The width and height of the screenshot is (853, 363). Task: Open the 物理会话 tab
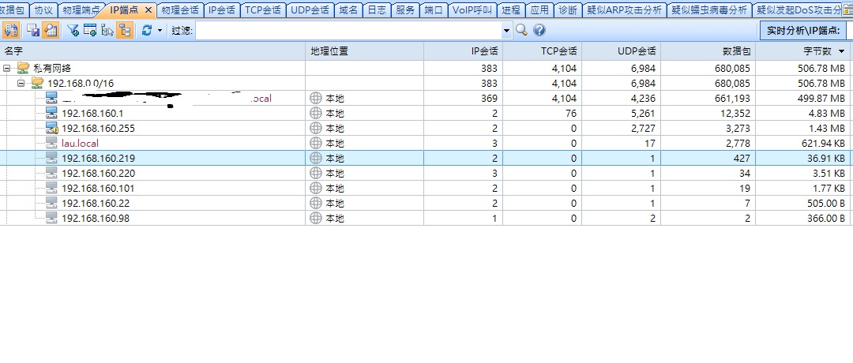(180, 9)
